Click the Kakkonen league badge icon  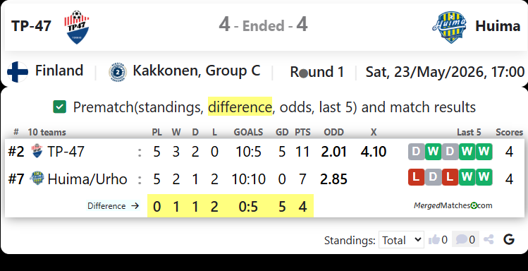(118, 72)
